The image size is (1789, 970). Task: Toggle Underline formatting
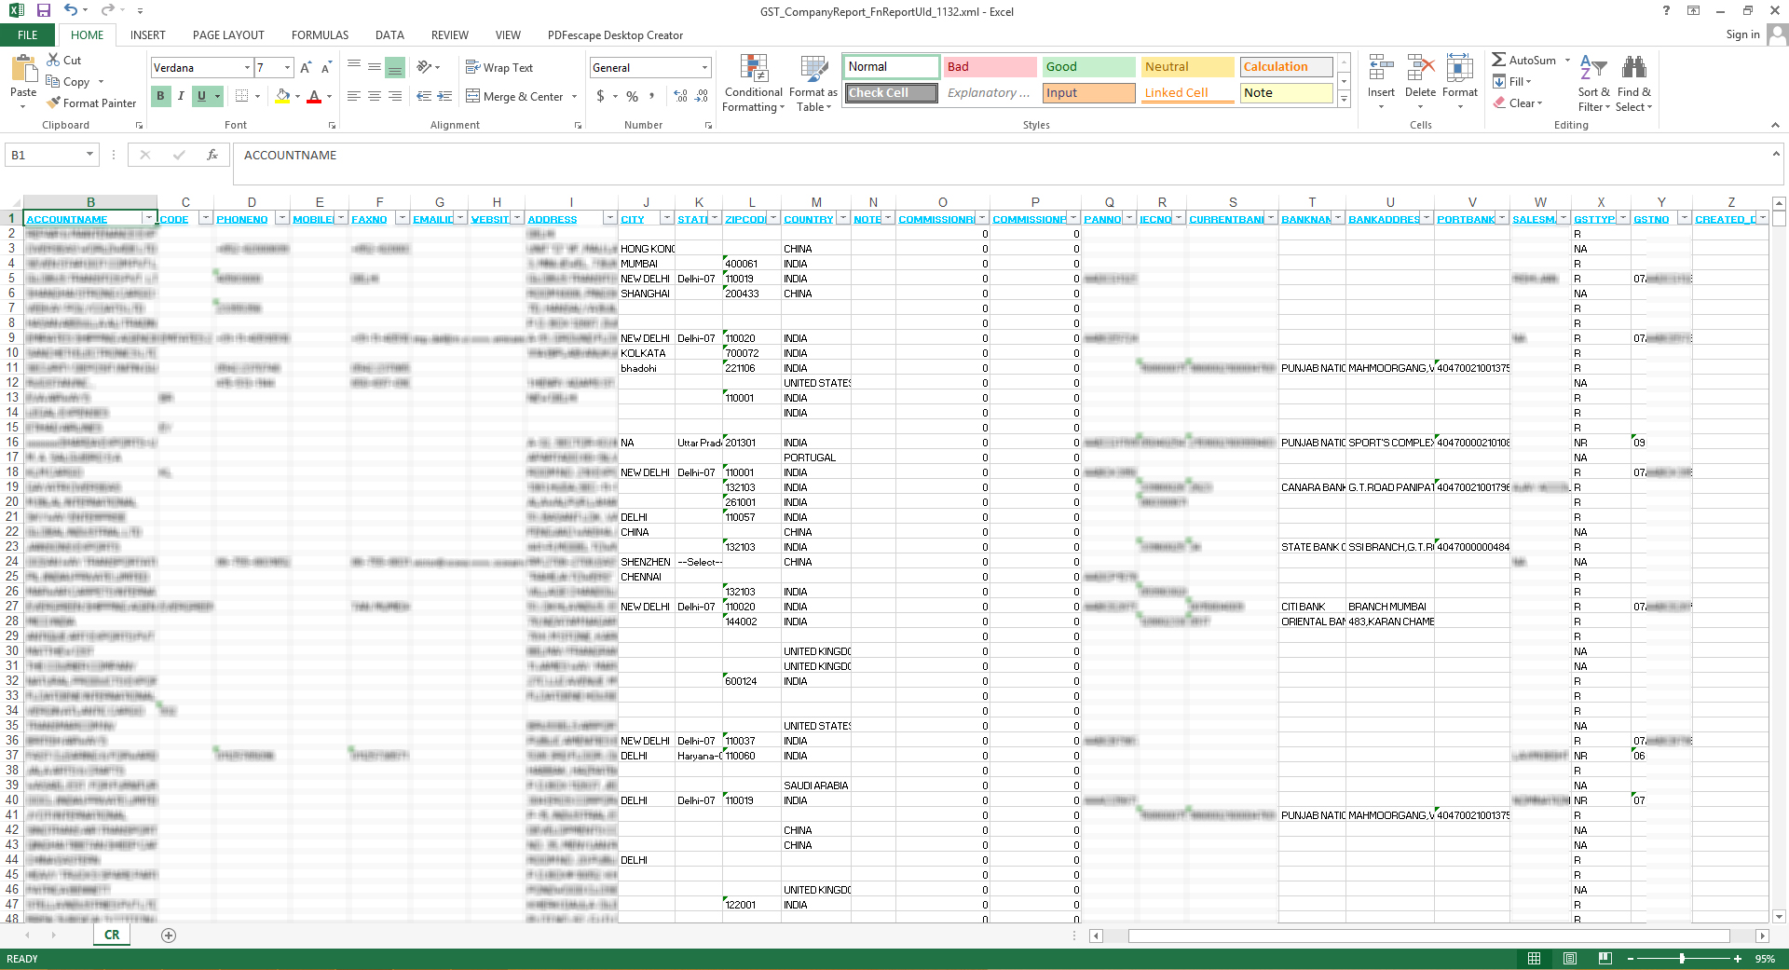pos(201,96)
